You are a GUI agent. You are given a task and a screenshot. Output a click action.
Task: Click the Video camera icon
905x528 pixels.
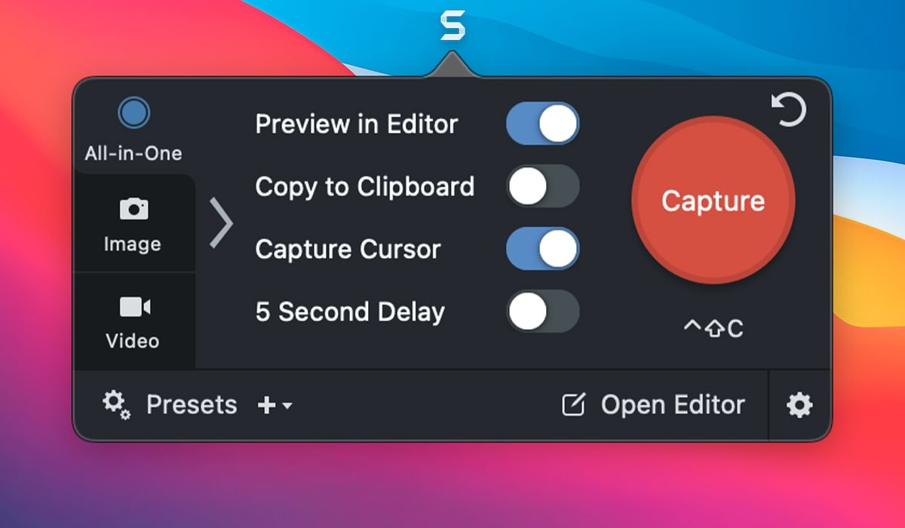tap(134, 307)
